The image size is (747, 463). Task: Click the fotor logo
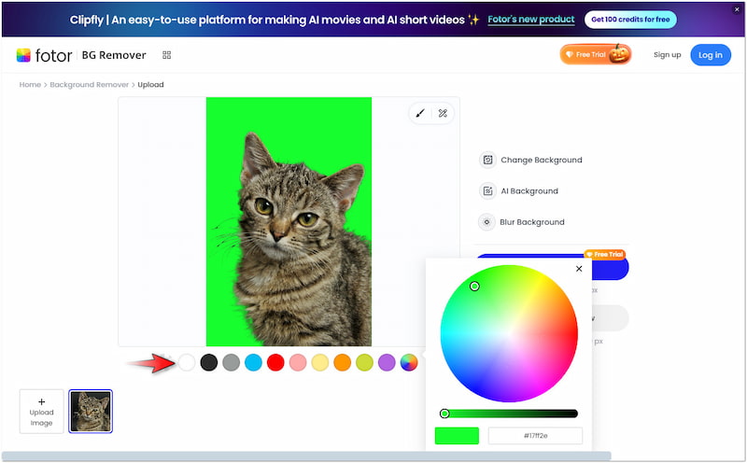(x=44, y=55)
